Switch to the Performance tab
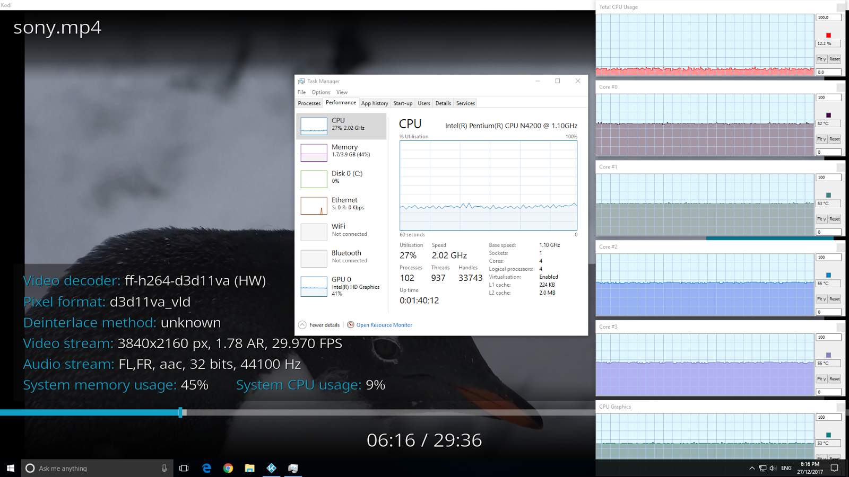Screen dimensions: 849x477 [x=341, y=103]
